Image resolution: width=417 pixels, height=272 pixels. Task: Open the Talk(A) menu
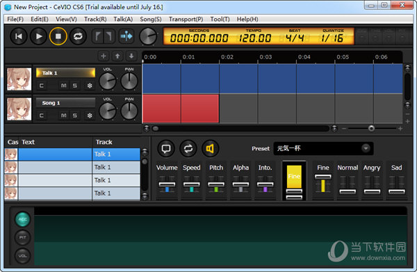coord(123,19)
